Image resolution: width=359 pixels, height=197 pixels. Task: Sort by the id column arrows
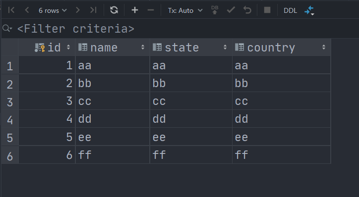click(x=68, y=48)
